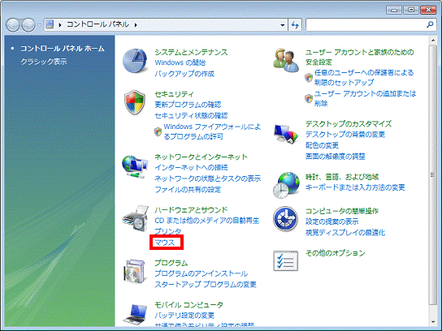Click 視覚ディスプレイの最適化 link
442x331 pixels.
coord(345,233)
